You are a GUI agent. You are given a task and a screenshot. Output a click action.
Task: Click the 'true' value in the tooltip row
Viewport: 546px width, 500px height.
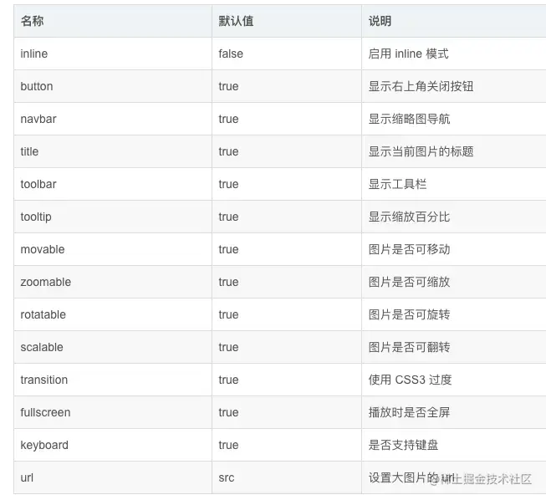[228, 217]
